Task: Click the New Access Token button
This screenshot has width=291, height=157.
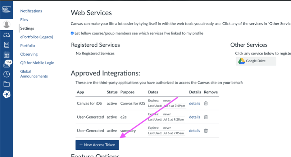Action: pos(97,145)
